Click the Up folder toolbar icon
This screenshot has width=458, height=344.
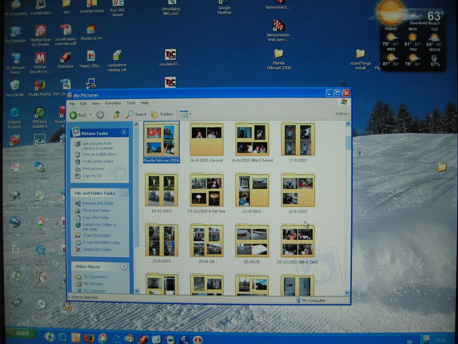point(117,115)
